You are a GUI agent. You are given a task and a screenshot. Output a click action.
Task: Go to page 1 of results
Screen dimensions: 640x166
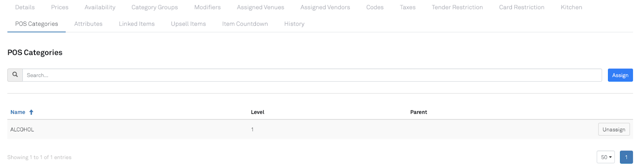pos(626,157)
